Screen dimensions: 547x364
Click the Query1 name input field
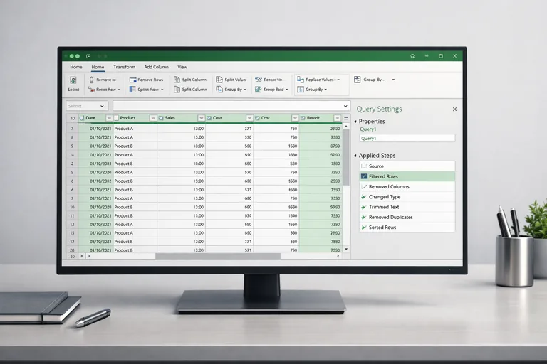point(407,139)
